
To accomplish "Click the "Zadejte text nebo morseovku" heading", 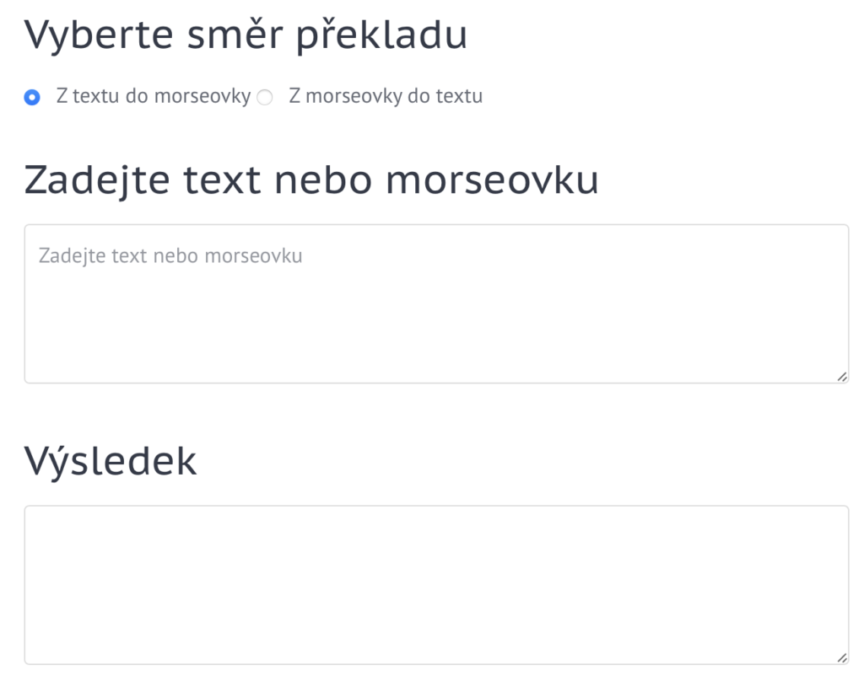I will click(311, 179).
